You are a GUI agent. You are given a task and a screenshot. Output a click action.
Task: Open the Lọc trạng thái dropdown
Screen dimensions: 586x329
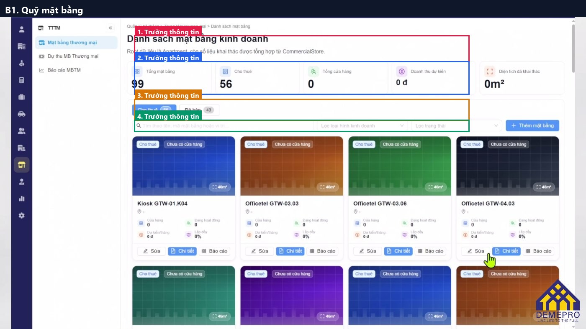(456, 125)
